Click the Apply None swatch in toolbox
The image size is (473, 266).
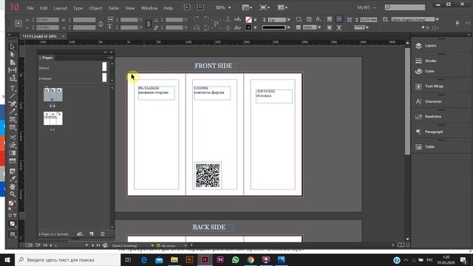coord(12,224)
